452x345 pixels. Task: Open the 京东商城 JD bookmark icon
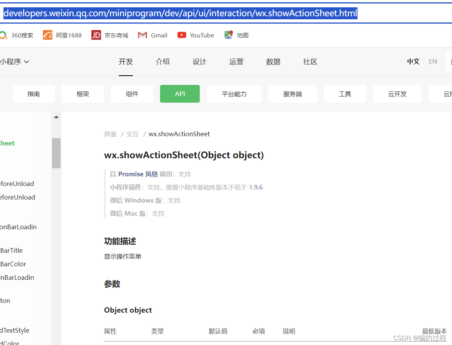point(96,35)
